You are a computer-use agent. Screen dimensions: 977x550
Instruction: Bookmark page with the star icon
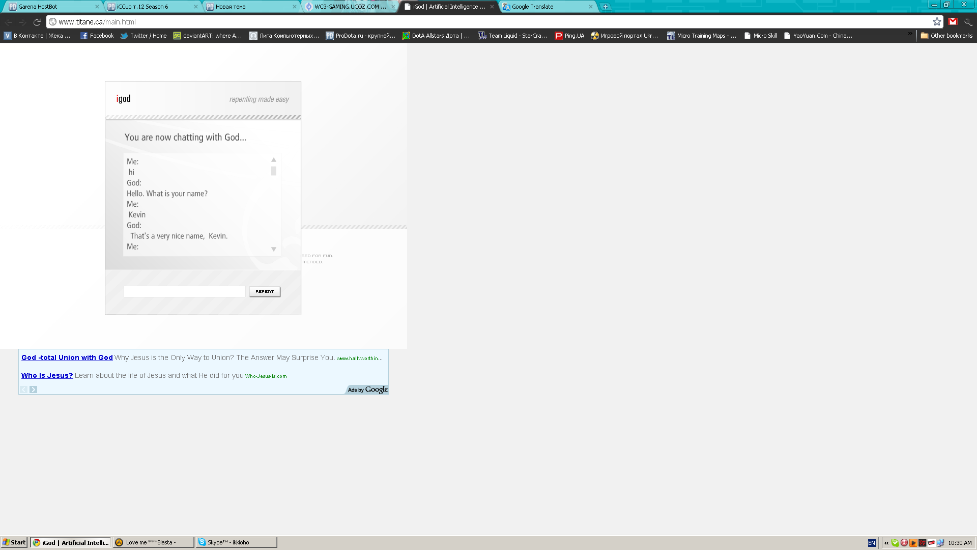pos(937,22)
